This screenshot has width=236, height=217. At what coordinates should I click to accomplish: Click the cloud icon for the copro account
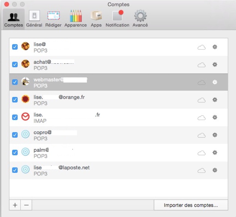tap(201, 135)
